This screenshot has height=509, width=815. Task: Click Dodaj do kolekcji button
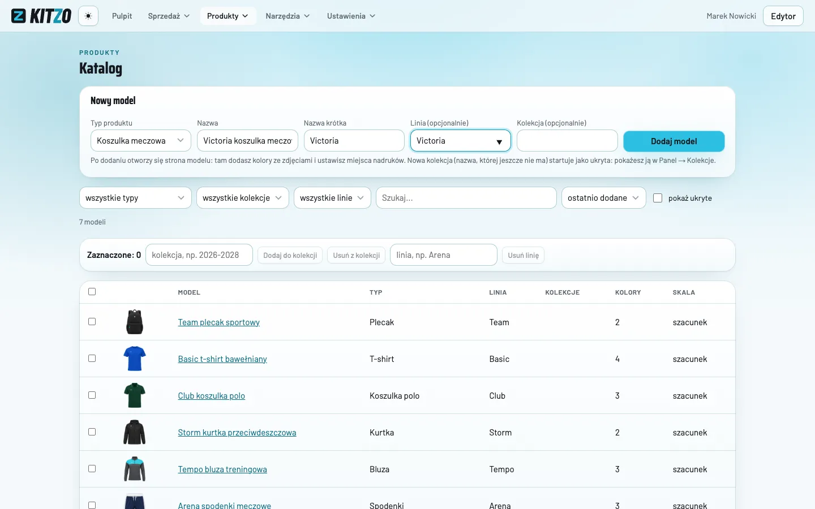point(290,255)
